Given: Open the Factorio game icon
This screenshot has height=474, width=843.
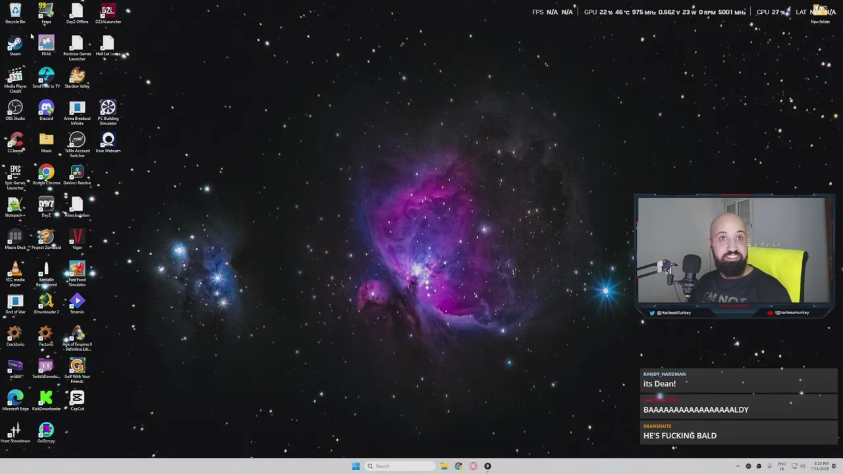Looking at the screenshot, I should [46, 336].
